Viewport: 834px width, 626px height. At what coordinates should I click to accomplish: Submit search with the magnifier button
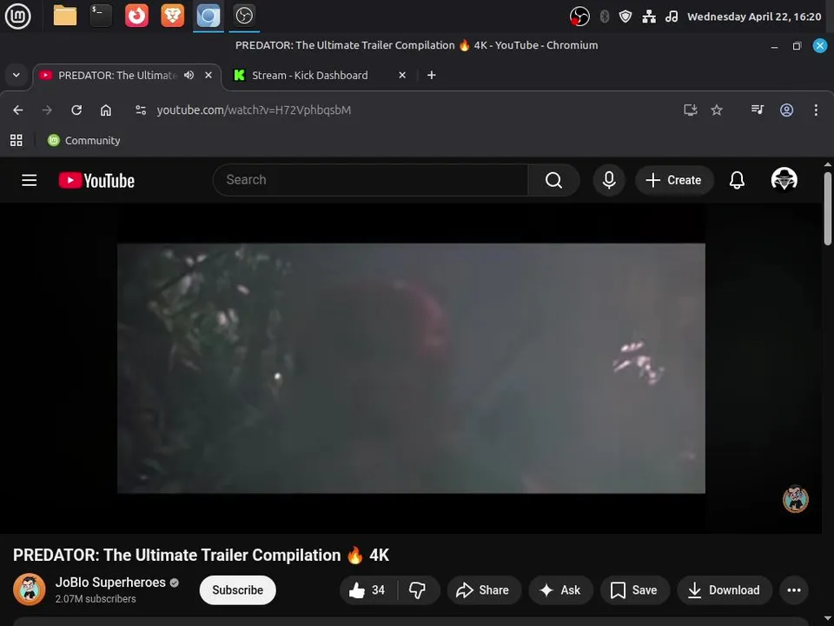tap(553, 180)
